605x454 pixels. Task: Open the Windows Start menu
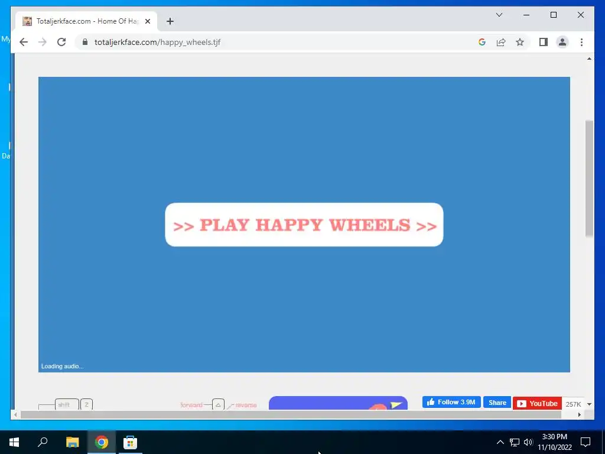click(14, 442)
